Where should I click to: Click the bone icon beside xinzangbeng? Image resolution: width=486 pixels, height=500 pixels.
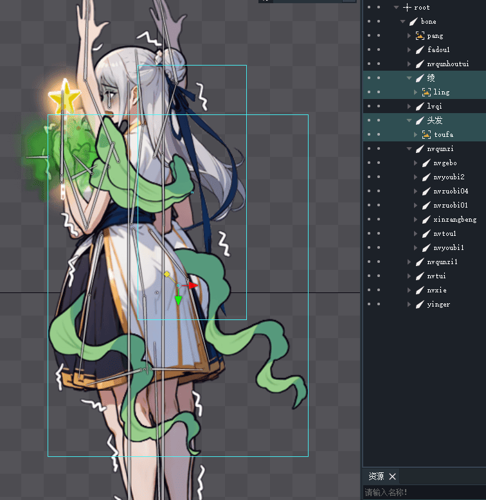coord(426,220)
